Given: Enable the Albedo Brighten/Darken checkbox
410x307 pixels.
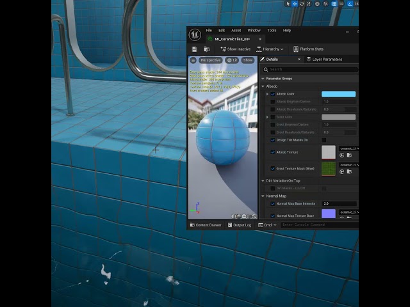Looking at the screenshot, I should pos(273,102).
